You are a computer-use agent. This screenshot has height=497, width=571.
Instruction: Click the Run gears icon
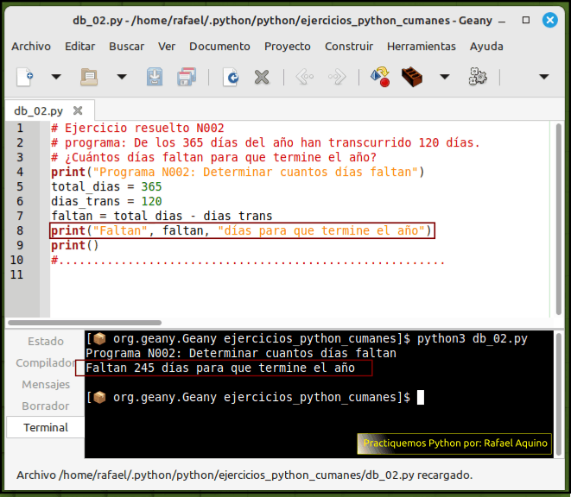click(478, 77)
